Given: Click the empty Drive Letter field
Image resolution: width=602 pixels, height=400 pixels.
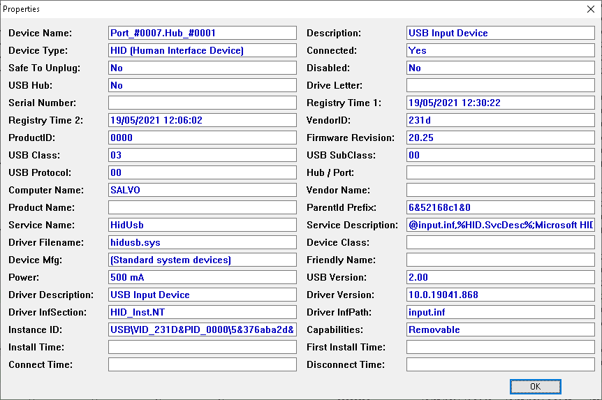Looking at the screenshot, I should click(x=501, y=85).
